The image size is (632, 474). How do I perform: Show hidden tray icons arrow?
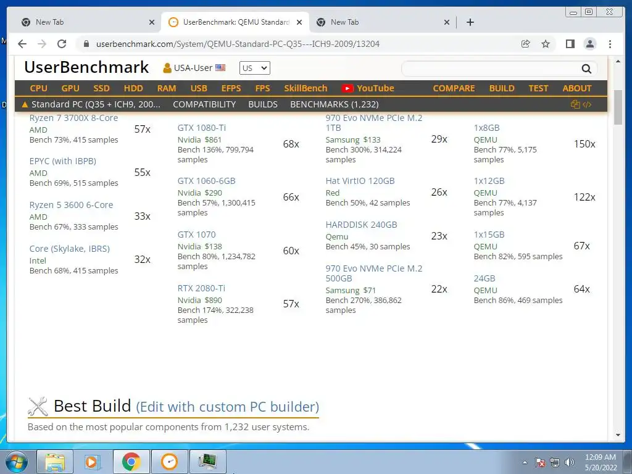pyautogui.click(x=525, y=462)
